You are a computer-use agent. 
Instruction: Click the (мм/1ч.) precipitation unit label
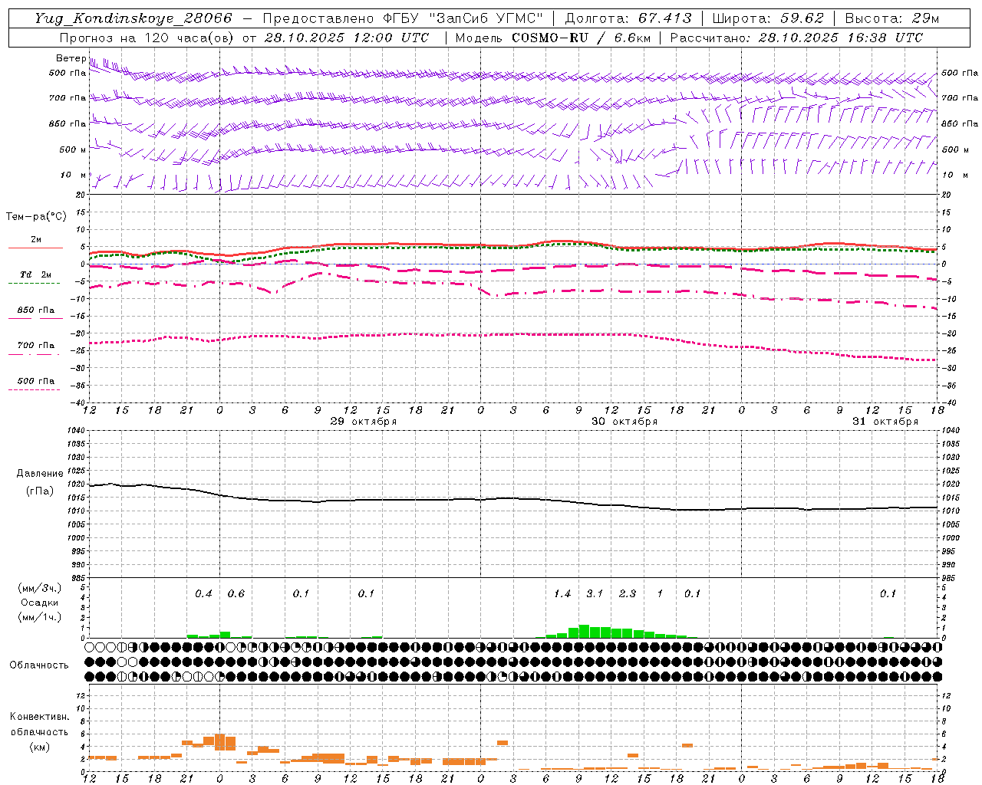click(39, 617)
